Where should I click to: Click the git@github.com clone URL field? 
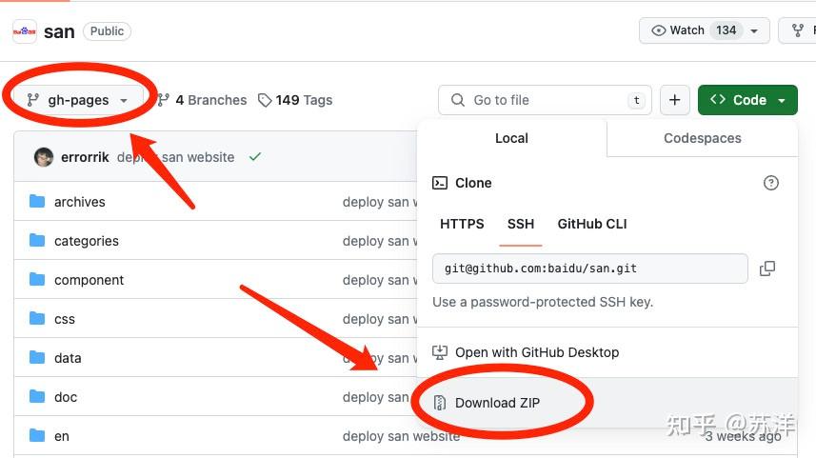coord(590,269)
